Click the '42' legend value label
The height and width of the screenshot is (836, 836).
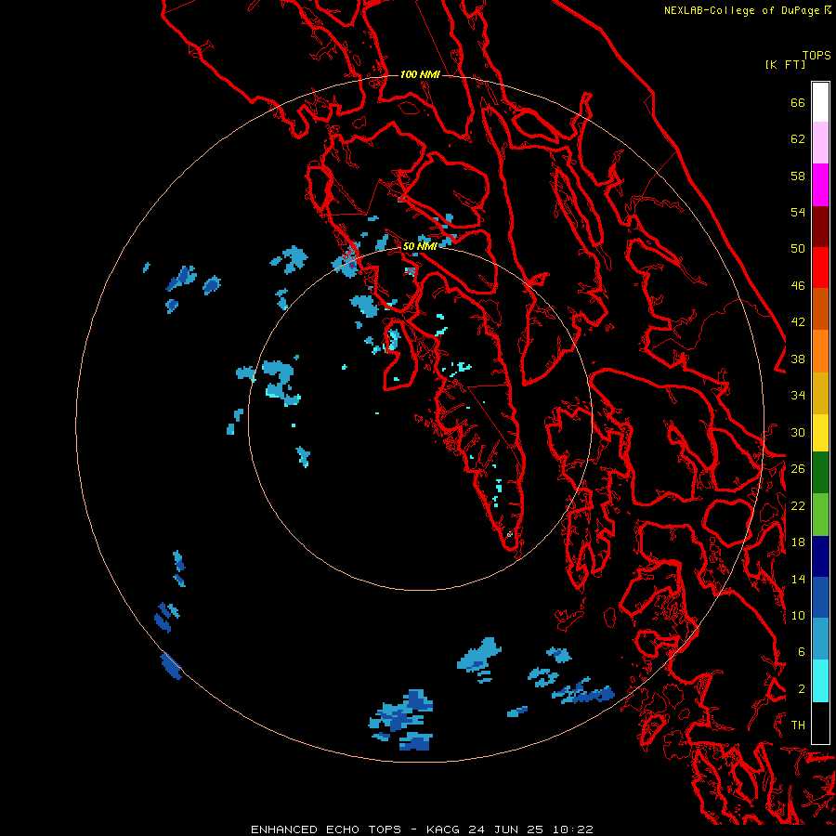pos(798,322)
